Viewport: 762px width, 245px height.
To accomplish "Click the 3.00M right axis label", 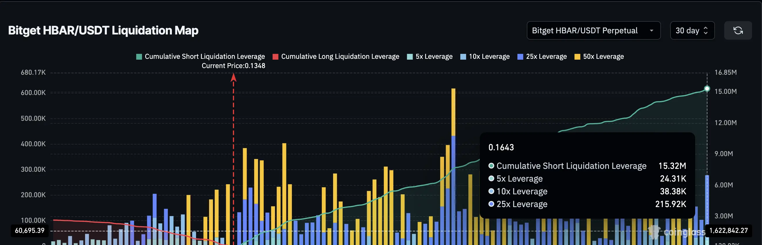I will [724, 216].
